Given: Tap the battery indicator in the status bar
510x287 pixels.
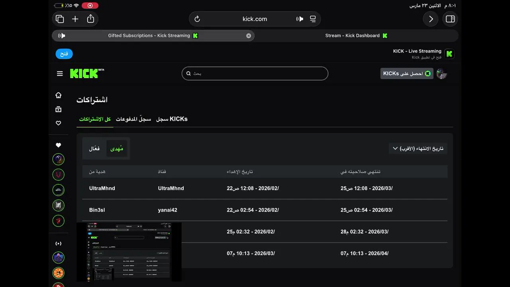Looking at the screenshot, I should click(x=59, y=6).
